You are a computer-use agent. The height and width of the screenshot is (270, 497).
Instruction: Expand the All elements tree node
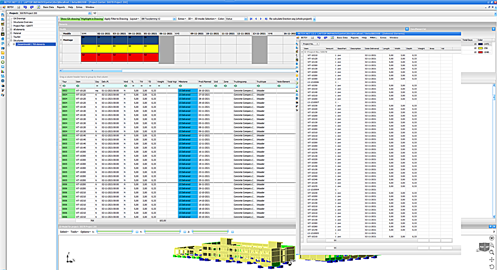(x=11, y=29)
